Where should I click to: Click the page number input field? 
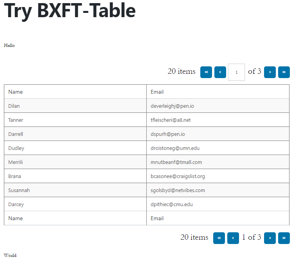236,72
